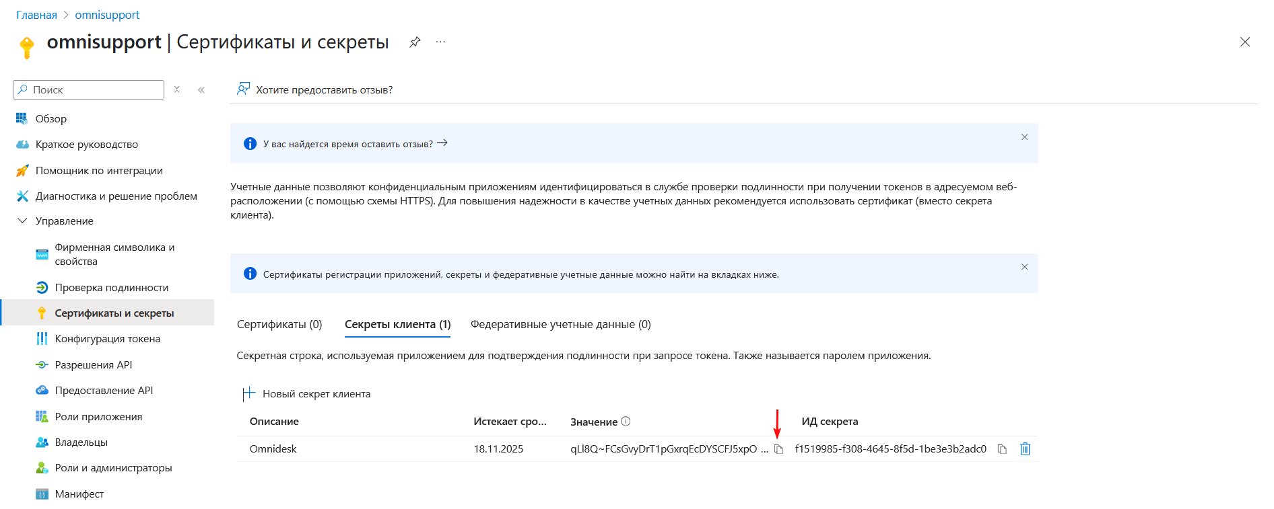Open Краткое руководство quickstart
Viewport: 1274px width, 509px height.
point(87,145)
